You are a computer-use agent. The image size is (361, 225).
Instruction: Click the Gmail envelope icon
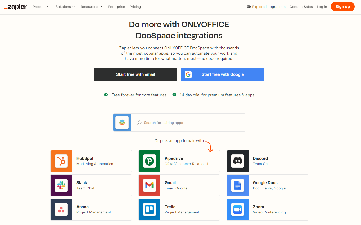pos(150,185)
